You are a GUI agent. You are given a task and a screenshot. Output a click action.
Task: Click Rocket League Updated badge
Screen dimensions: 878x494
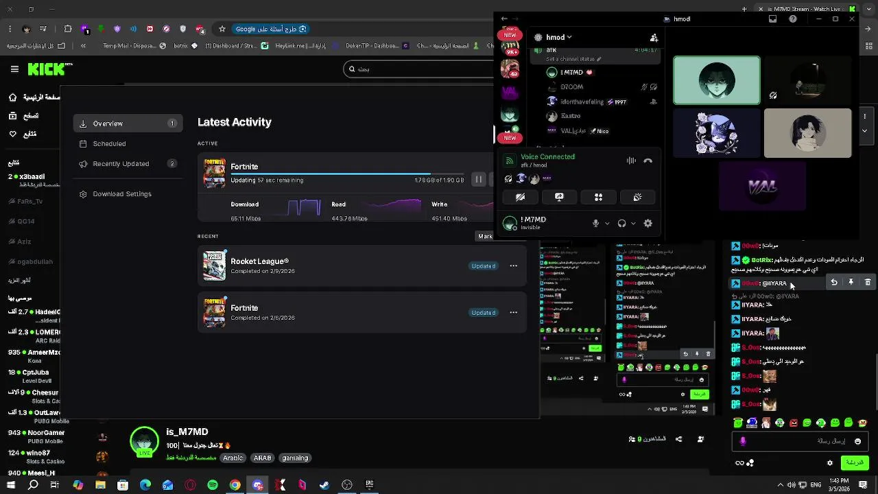(483, 266)
